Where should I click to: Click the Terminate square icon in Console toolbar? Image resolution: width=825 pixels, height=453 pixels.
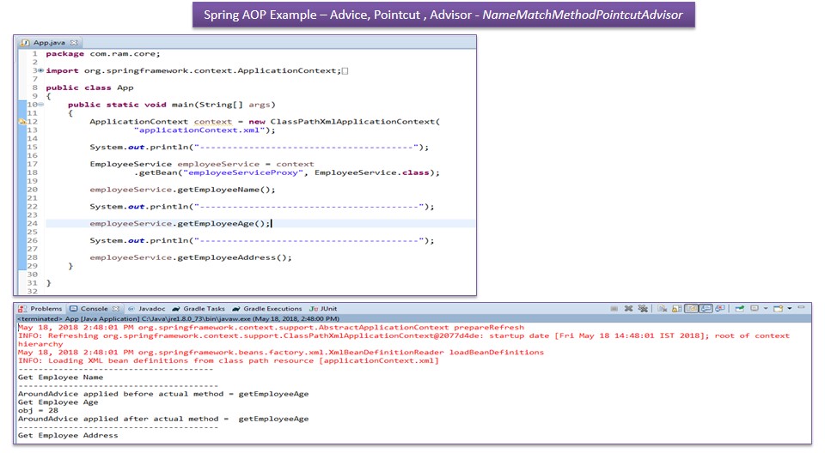[614, 309]
